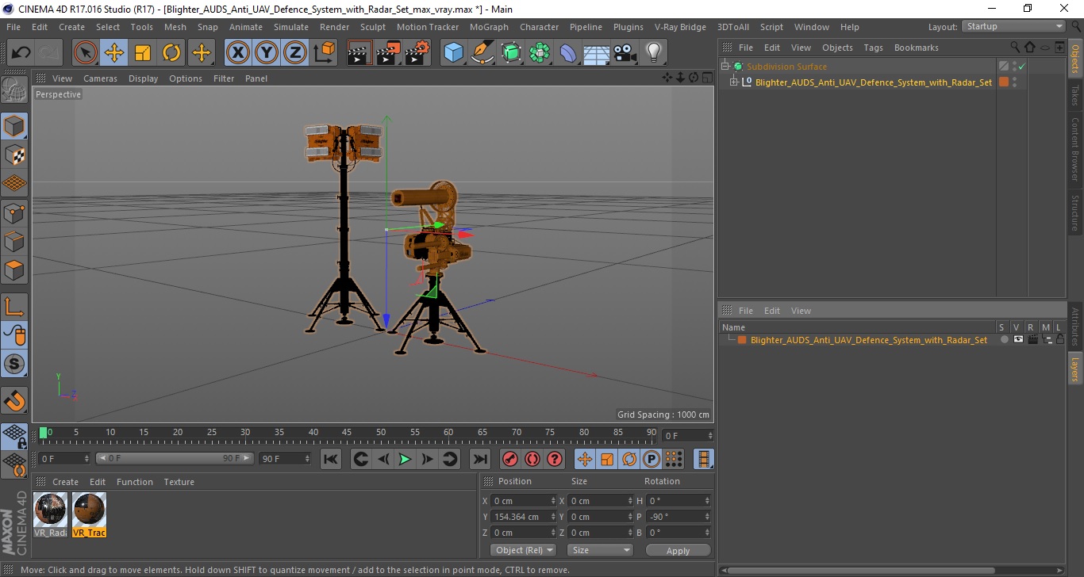Viewport: 1084px width, 577px height.
Task: Open the Sculpt menu
Action: [x=373, y=27]
